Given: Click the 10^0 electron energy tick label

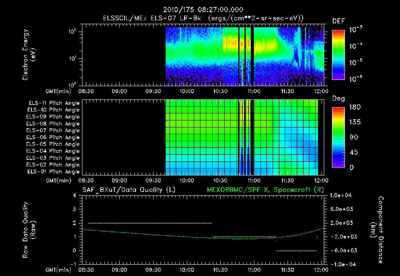Looking at the screenshot, I should click(x=72, y=85).
